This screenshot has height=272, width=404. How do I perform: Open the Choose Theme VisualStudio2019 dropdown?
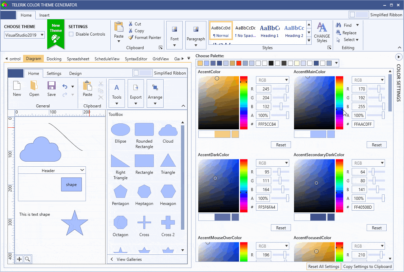coord(24,35)
